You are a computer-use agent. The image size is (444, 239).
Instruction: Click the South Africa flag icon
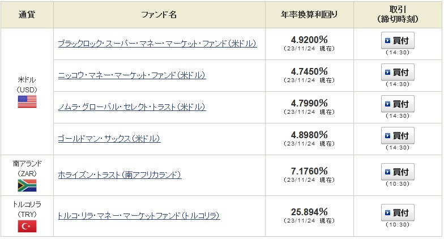(x=27, y=186)
